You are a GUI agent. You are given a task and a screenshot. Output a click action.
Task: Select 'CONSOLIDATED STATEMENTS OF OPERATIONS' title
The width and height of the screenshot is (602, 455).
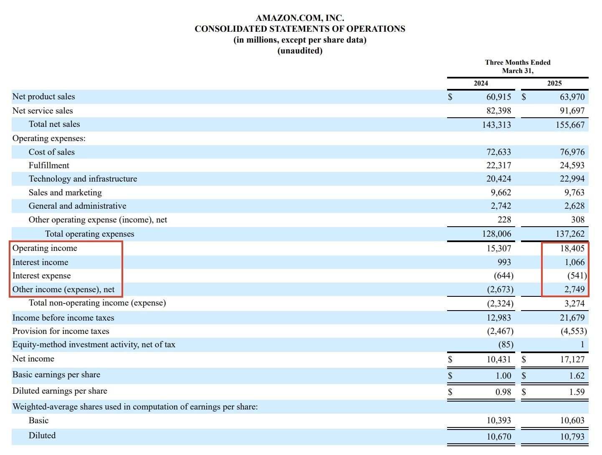coord(300,29)
